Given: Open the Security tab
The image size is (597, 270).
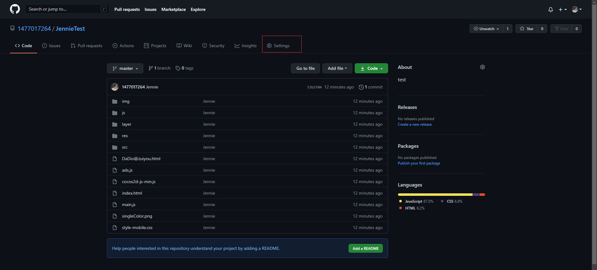Looking at the screenshot, I should pyautogui.click(x=213, y=46).
